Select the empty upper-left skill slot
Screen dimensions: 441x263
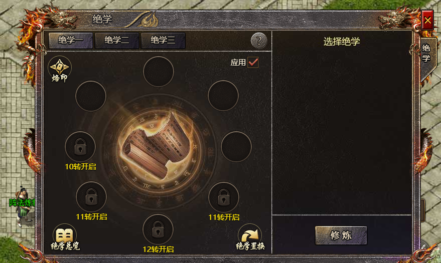point(91,96)
